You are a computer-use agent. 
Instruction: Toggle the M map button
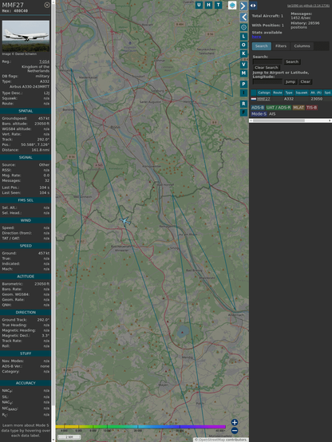click(243, 73)
